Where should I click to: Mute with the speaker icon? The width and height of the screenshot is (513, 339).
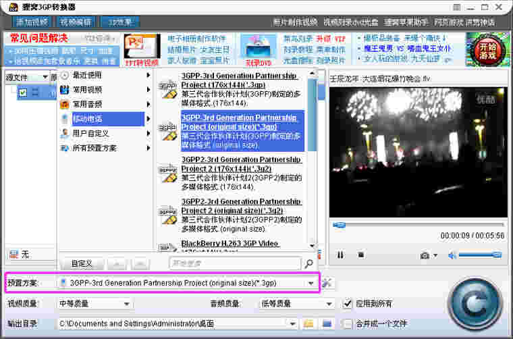click(x=452, y=255)
